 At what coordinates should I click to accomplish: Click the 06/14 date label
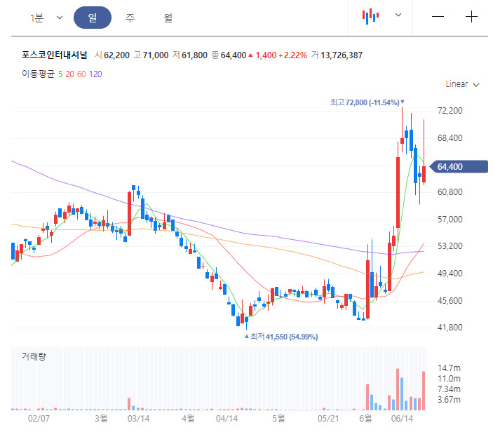402,419
